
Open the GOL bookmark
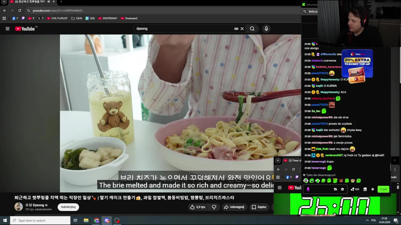click(90, 18)
